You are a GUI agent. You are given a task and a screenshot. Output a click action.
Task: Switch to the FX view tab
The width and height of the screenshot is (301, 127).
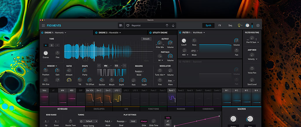coord(220,25)
